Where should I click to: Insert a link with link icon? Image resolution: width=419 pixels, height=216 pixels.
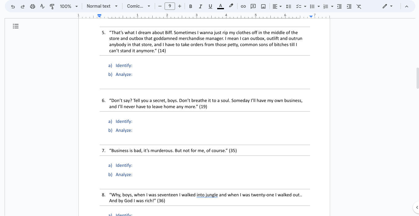pyautogui.click(x=243, y=6)
